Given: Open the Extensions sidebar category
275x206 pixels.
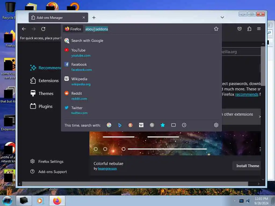Looking at the screenshot, I should (x=45, y=80).
